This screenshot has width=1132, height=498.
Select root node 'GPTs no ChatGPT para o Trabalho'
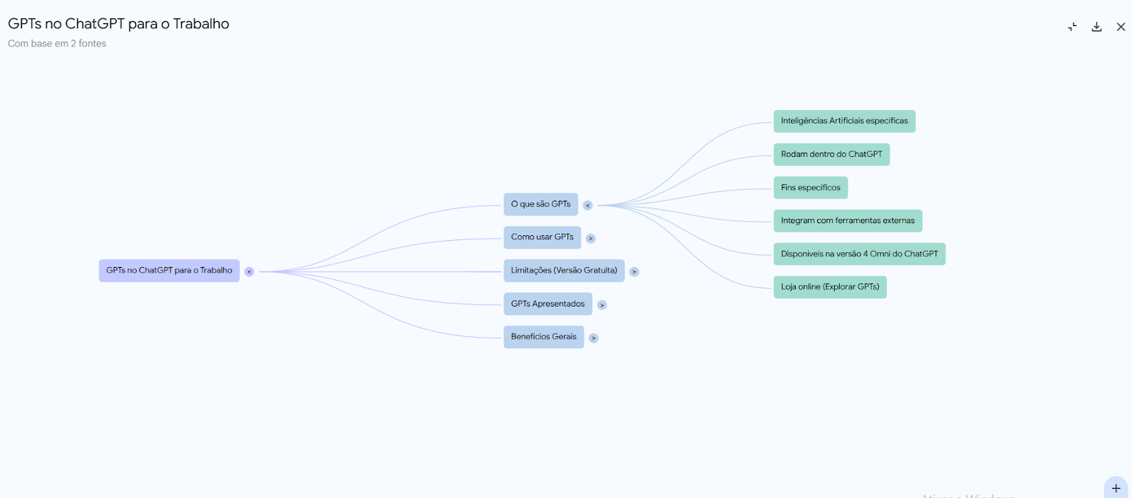[x=169, y=271]
